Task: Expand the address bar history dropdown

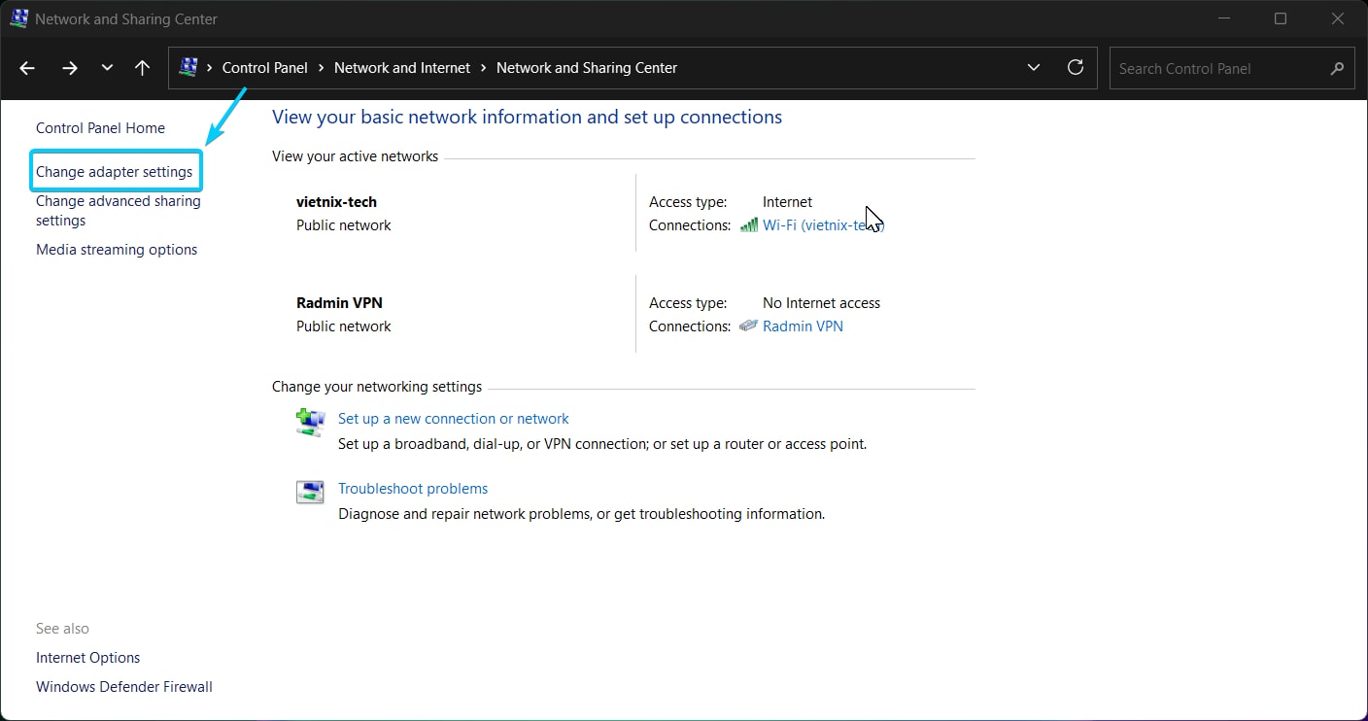Action: tap(1032, 68)
